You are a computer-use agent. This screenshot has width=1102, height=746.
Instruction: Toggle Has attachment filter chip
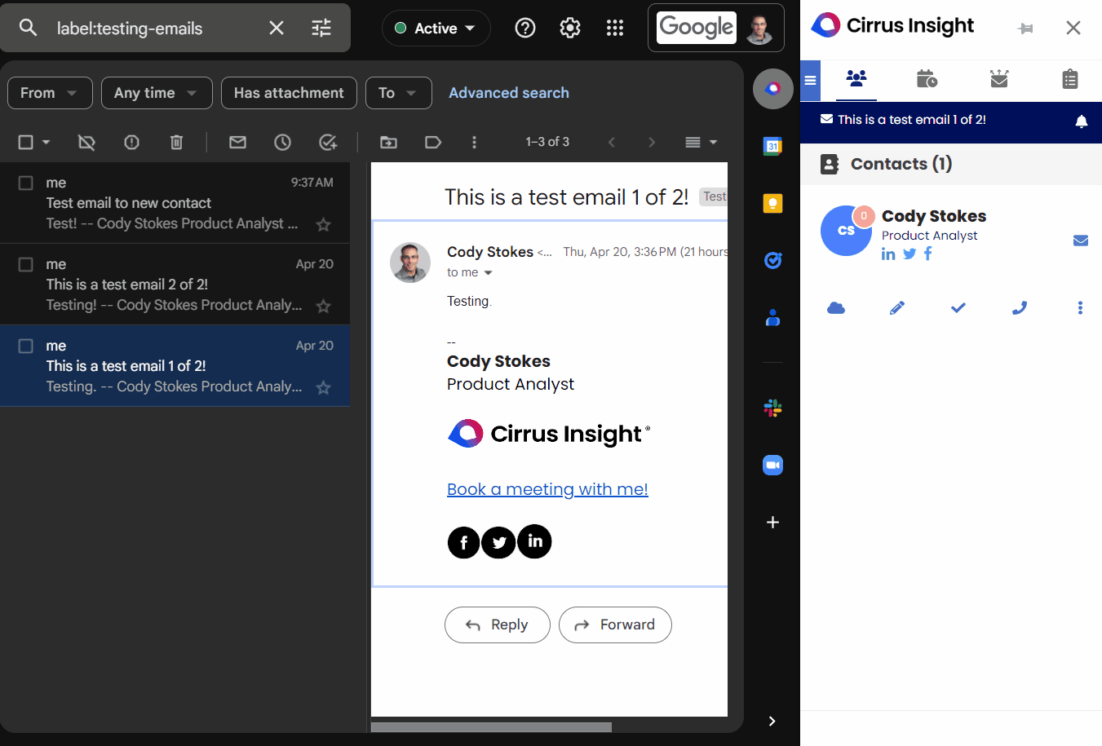[289, 93]
